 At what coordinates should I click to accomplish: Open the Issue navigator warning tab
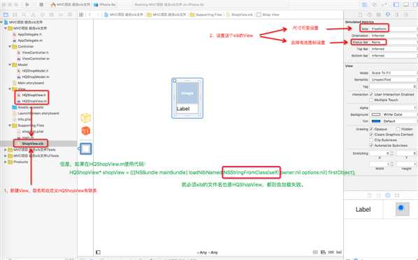click(x=34, y=15)
